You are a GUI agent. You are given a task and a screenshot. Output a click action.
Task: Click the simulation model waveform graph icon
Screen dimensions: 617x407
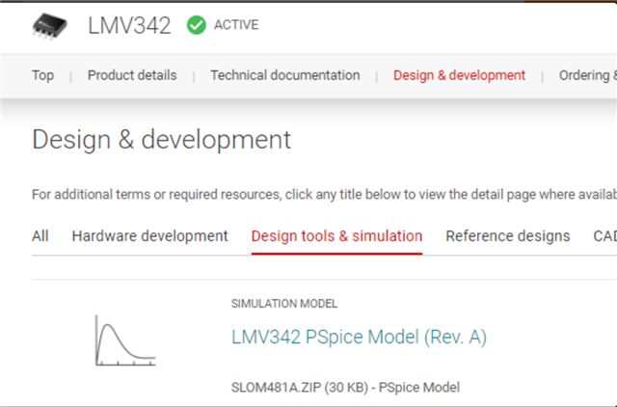tap(124, 342)
